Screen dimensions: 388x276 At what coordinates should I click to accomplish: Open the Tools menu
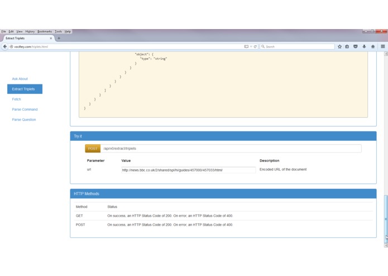(59, 31)
